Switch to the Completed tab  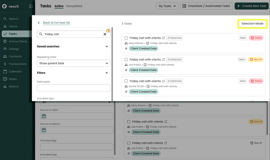point(74,6)
